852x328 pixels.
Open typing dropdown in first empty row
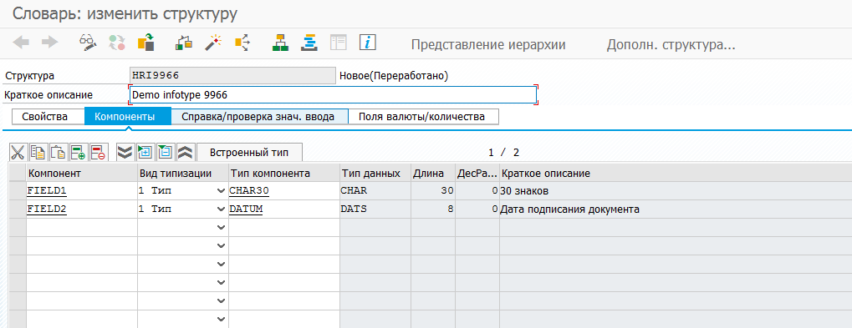221,228
